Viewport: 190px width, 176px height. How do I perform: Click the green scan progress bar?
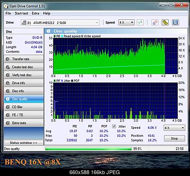point(88,149)
